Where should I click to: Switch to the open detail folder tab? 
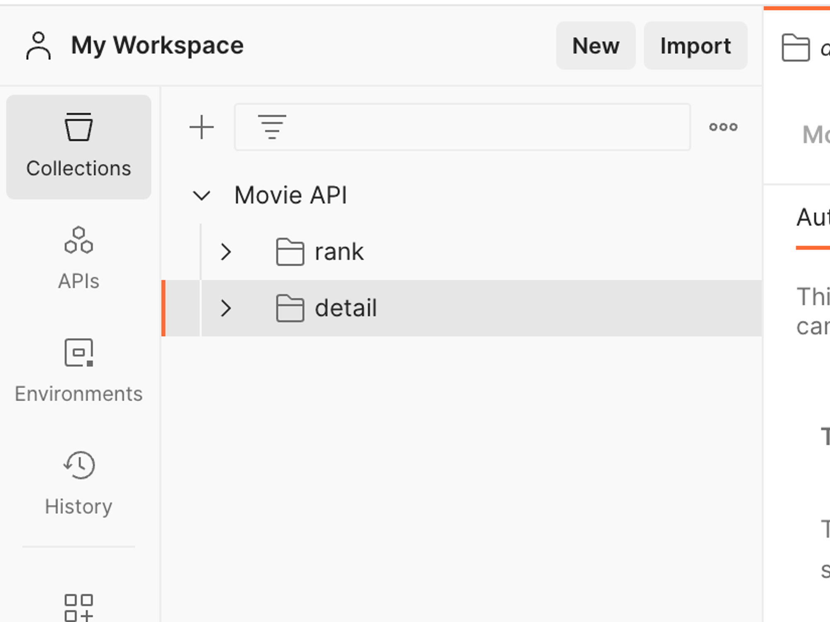pyautogui.click(x=803, y=48)
